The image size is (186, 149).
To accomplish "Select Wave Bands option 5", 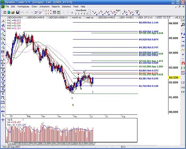I will point(84,14).
